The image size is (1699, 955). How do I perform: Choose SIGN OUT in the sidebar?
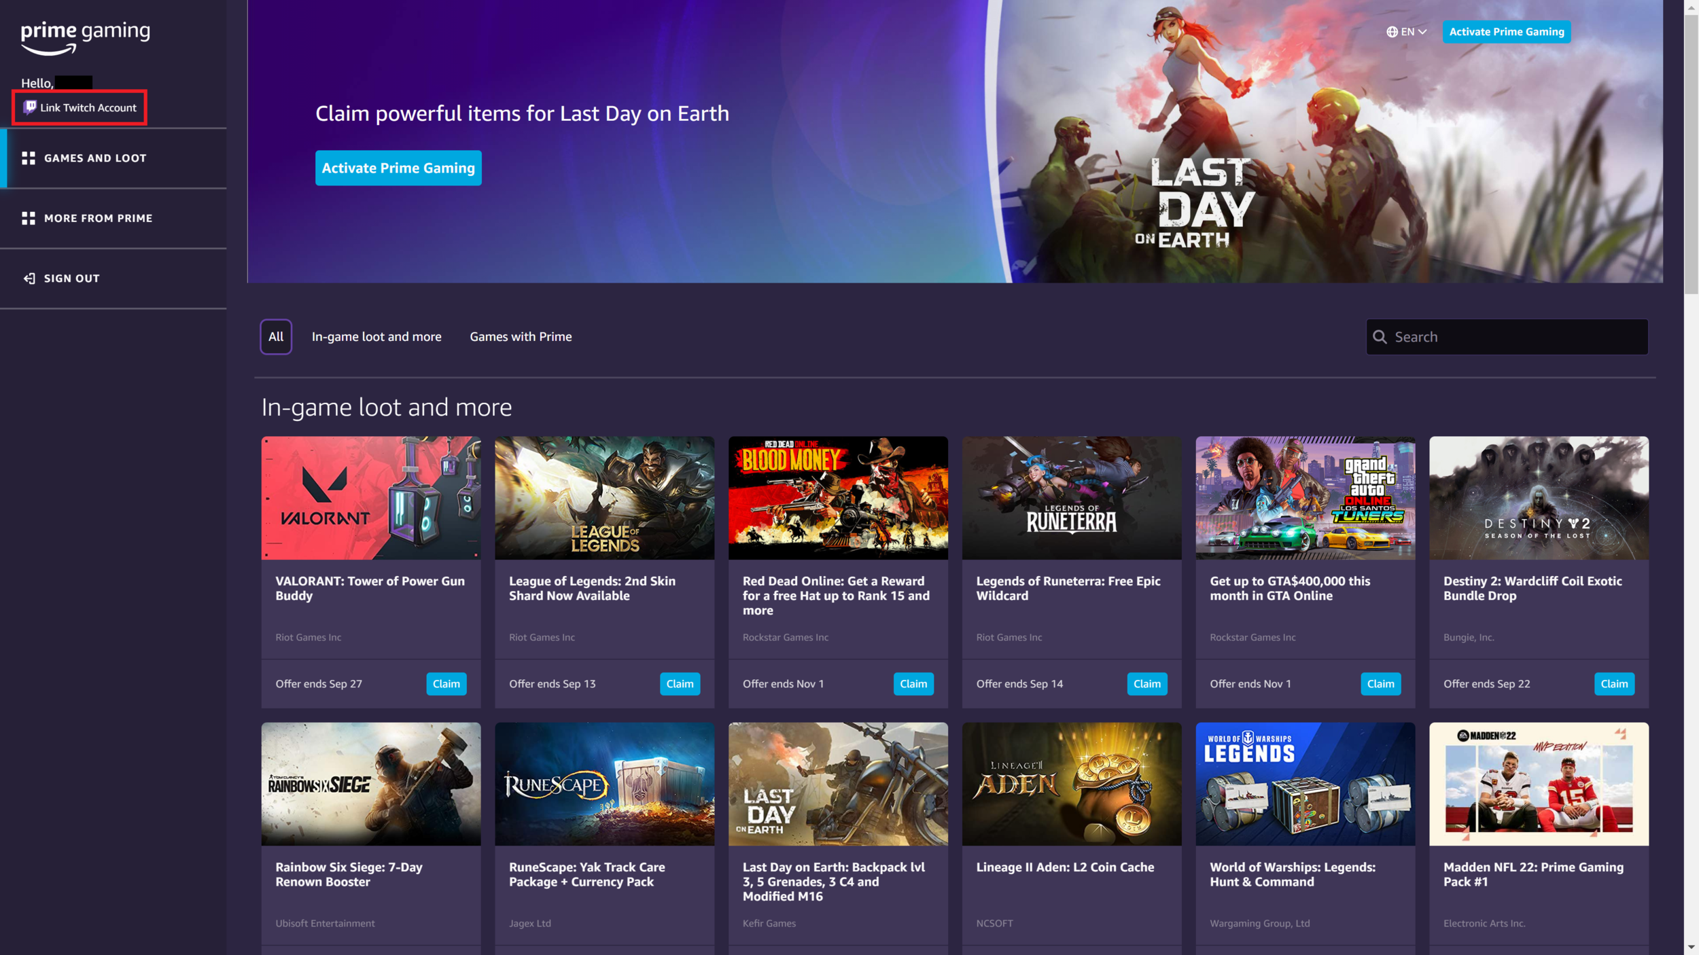pos(113,278)
